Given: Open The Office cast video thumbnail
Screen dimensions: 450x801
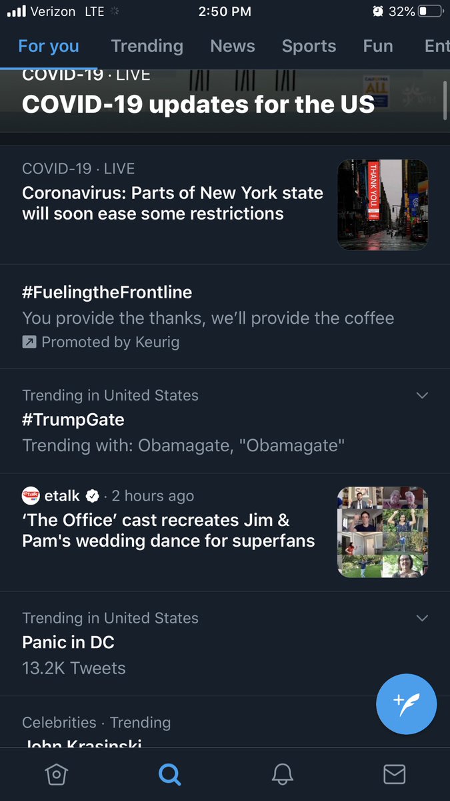Looking at the screenshot, I should coord(383,532).
